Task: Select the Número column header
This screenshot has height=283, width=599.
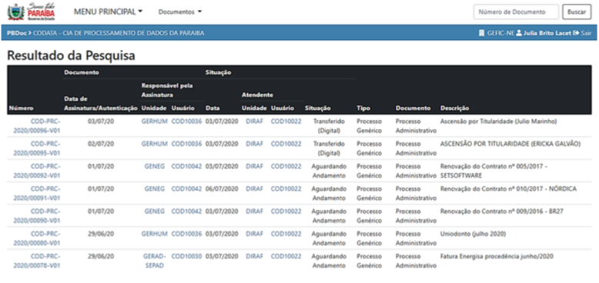Action: 21,108
